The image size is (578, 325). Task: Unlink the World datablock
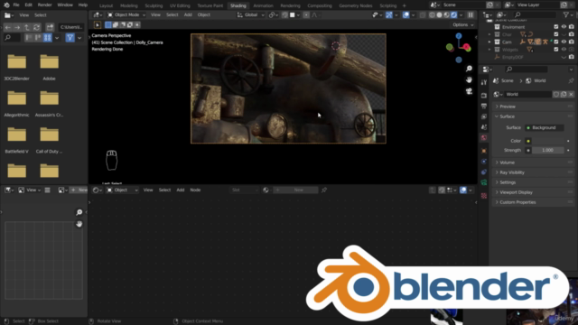coord(571,94)
